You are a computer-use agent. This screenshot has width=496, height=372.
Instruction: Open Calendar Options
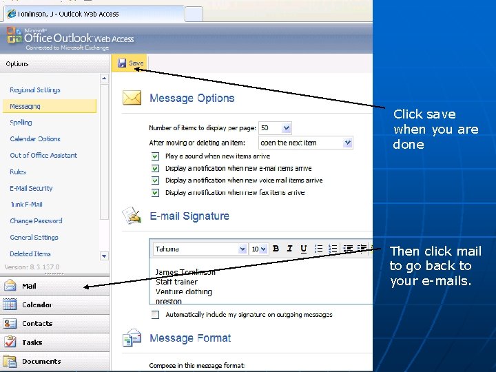tap(35, 139)
